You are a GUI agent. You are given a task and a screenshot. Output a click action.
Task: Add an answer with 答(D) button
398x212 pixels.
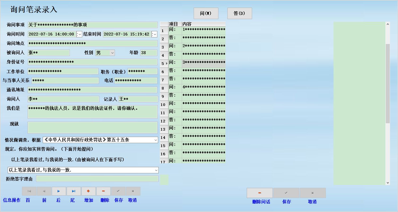pos(240,13)
